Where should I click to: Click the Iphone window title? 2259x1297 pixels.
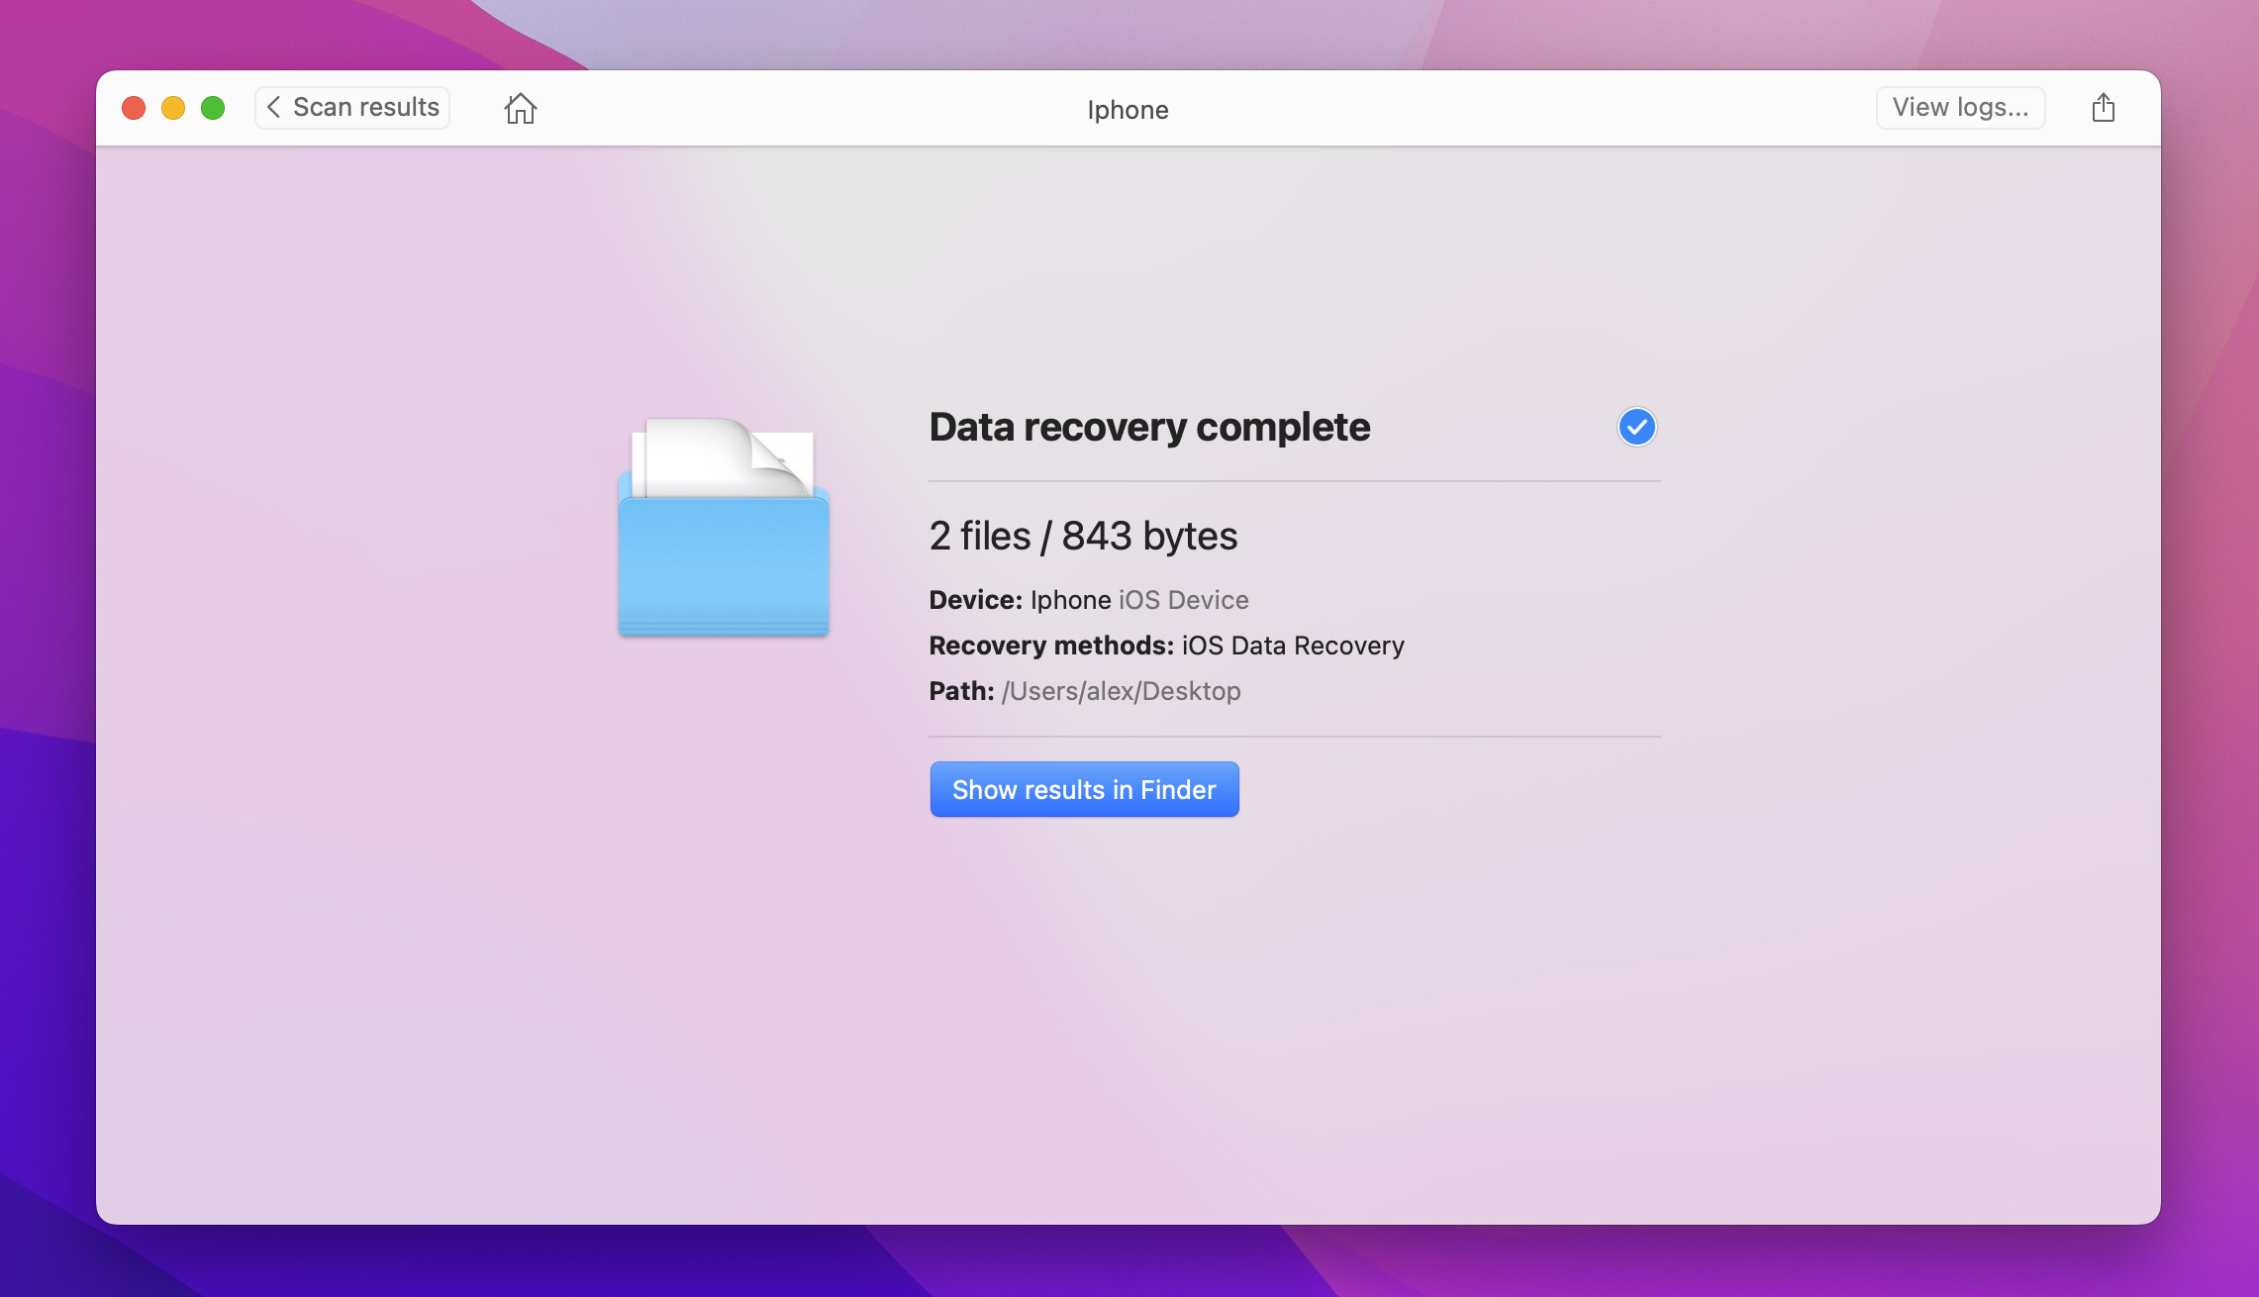(x=1128, y=110)
